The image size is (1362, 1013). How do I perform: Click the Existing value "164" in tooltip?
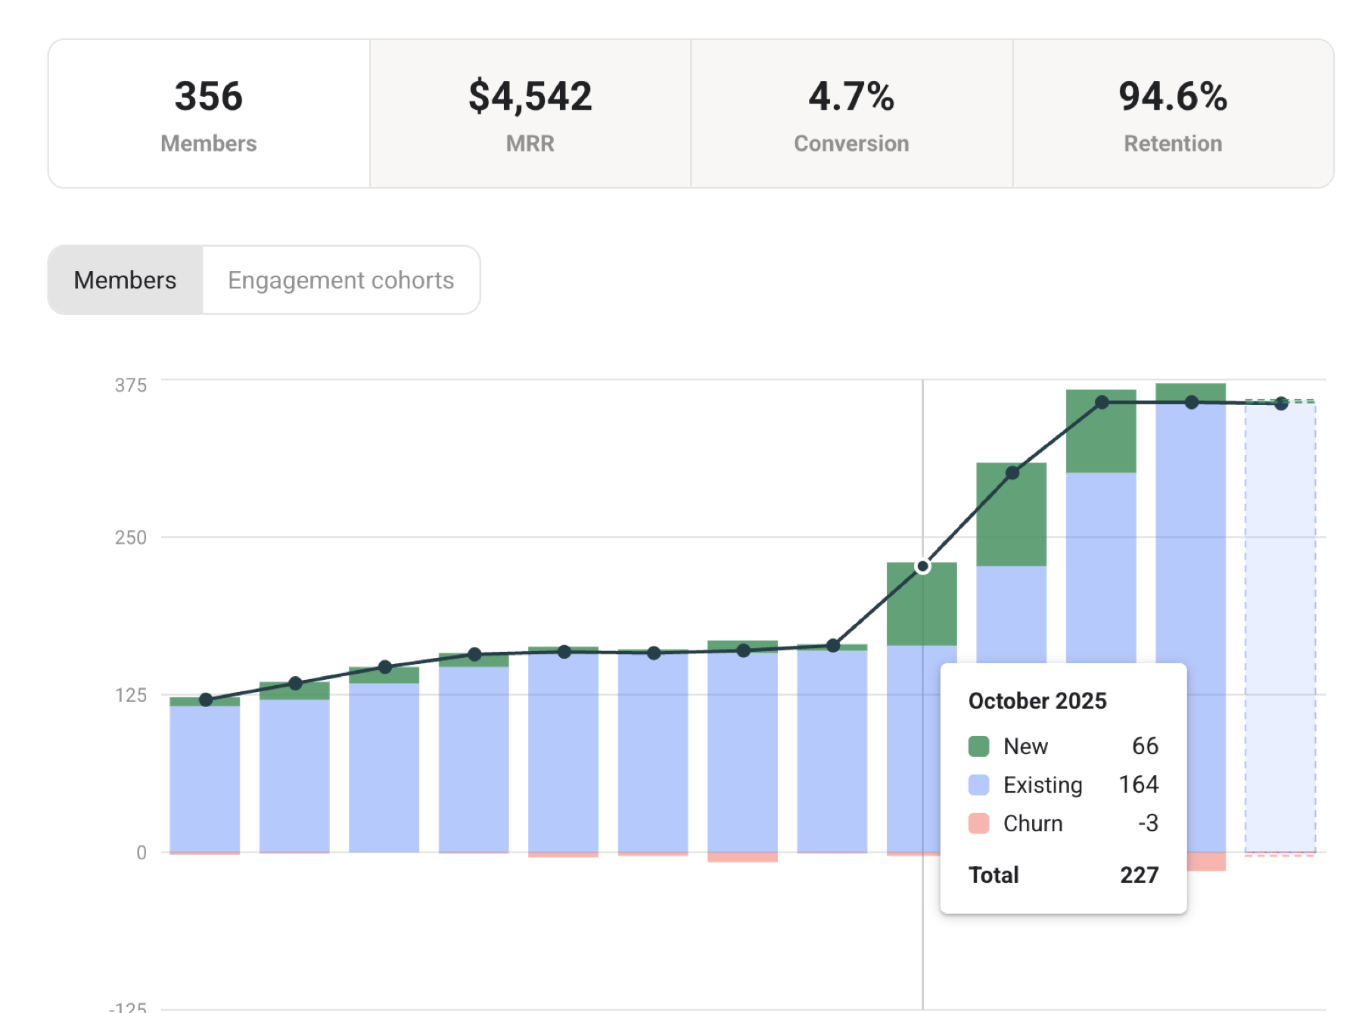[1139, 785]
